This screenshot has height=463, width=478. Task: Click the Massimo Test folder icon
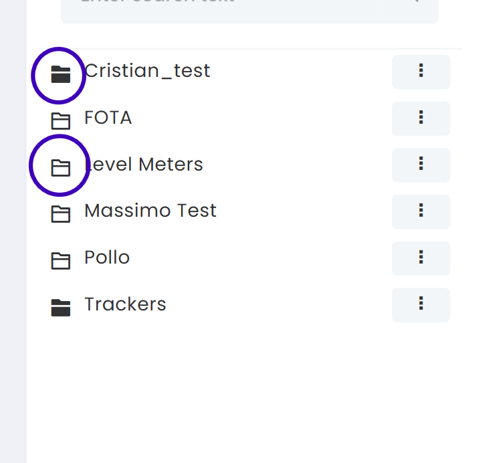(x=61, y=214)
